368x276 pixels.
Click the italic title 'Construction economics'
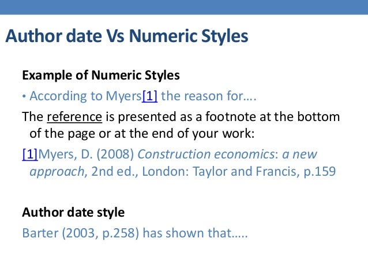click(206, 154)
